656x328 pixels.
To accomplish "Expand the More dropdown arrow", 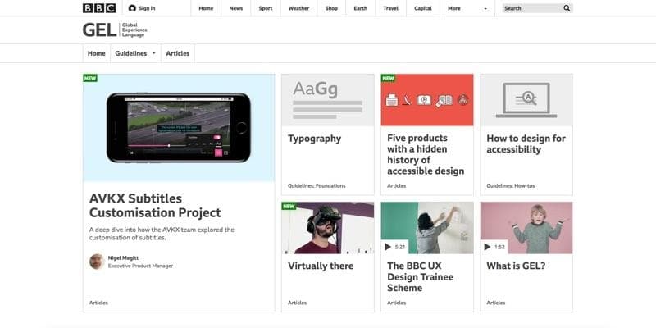I will click(485, 8).
